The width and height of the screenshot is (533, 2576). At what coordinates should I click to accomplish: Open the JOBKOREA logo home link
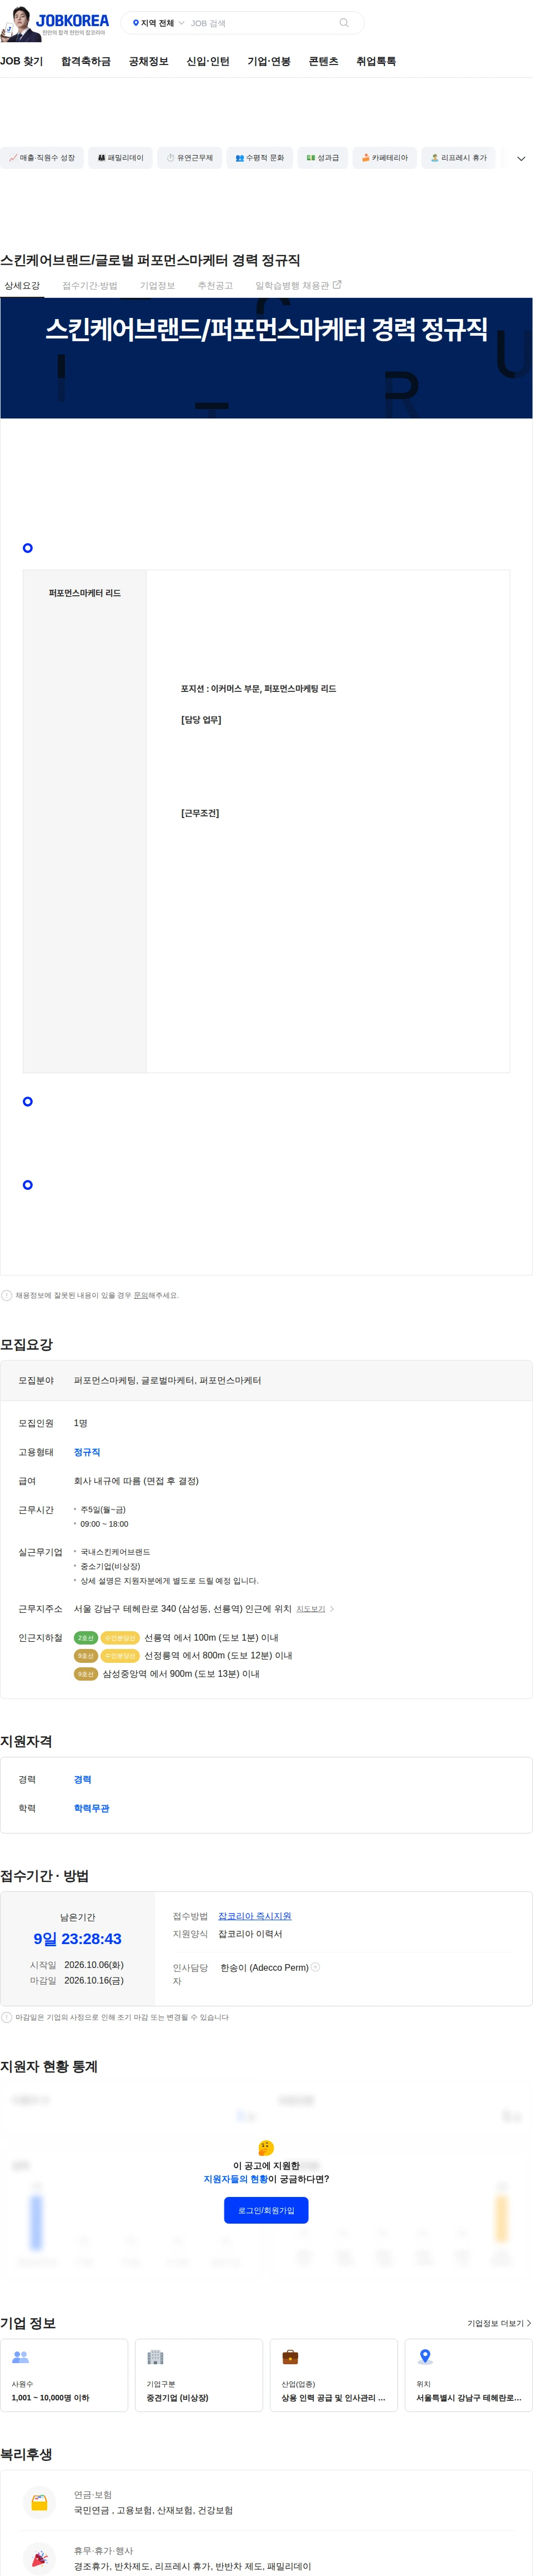tap(72, 20)
